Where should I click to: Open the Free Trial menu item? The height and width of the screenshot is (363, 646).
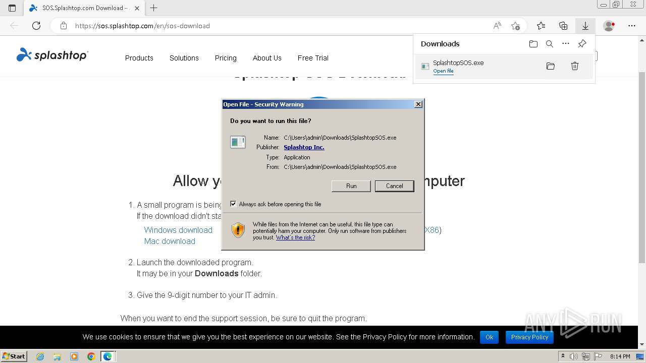(x=313, y=58)
